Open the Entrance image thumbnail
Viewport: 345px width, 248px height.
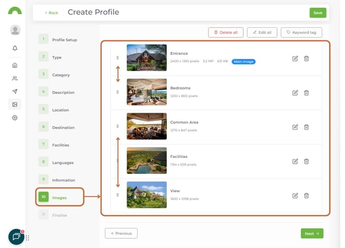click(146, 57)
